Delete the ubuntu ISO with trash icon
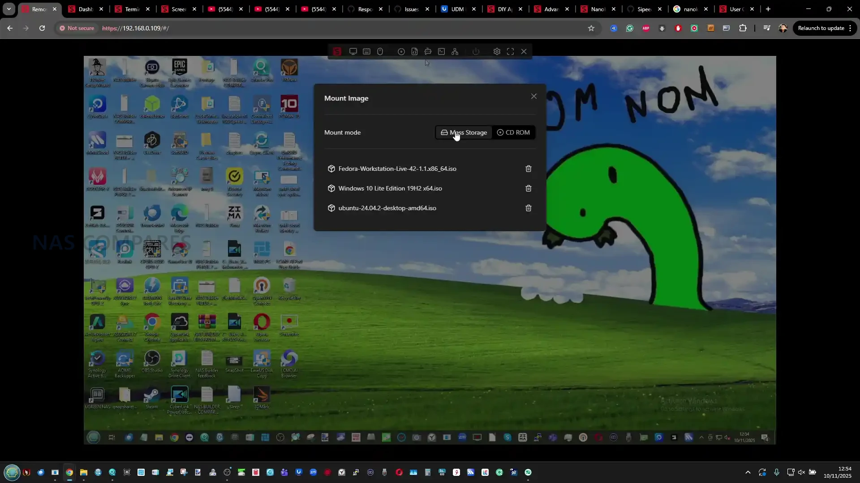This screenshot has width=860, height=483. click(529, 208)
